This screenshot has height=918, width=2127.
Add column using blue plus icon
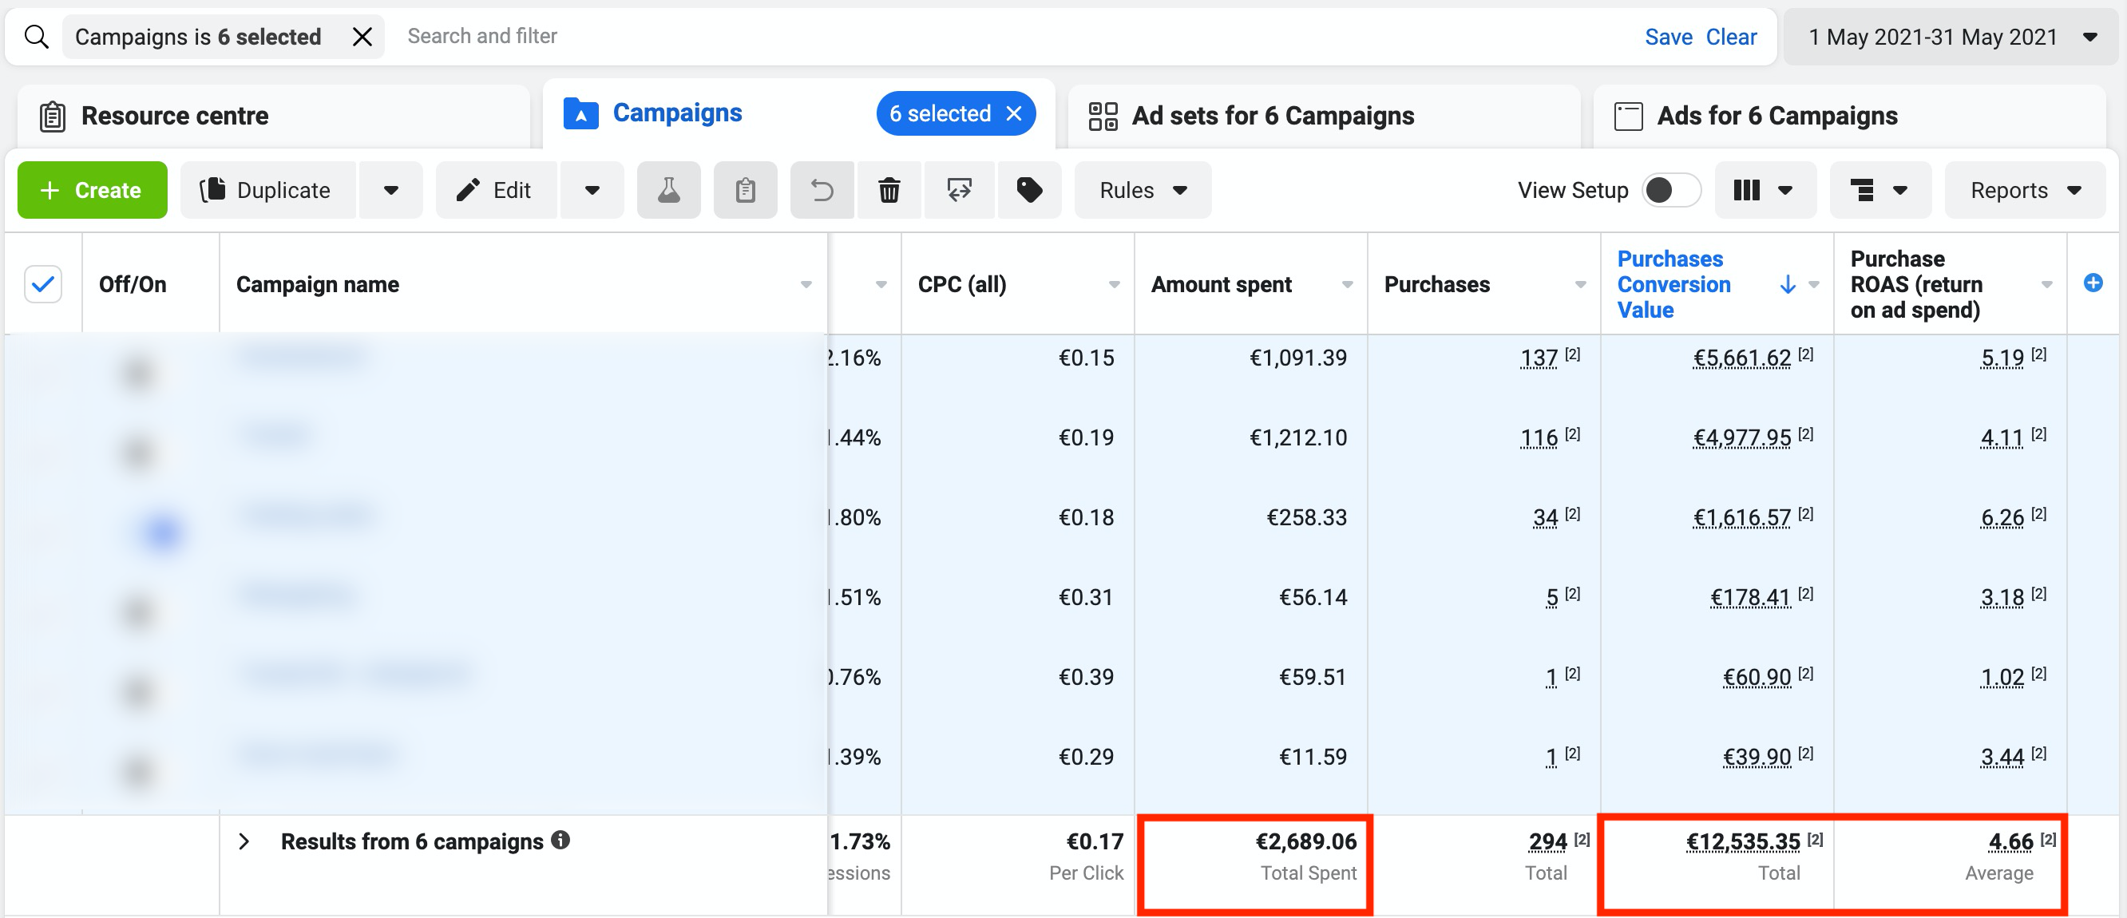(2093, 283)
